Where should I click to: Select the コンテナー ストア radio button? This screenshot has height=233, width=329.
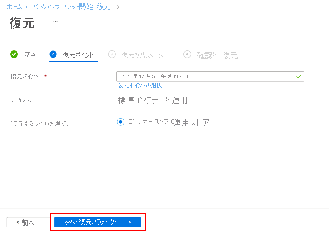point(121,122)
